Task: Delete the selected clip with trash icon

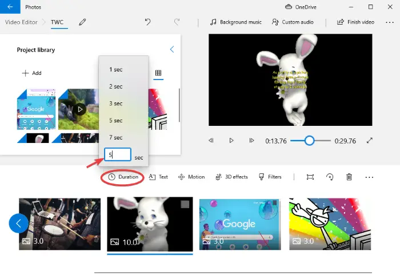Action: click(x=349, y=177)
